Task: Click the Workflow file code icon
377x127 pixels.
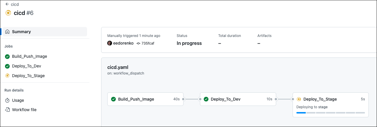Action: click(7, 110)
